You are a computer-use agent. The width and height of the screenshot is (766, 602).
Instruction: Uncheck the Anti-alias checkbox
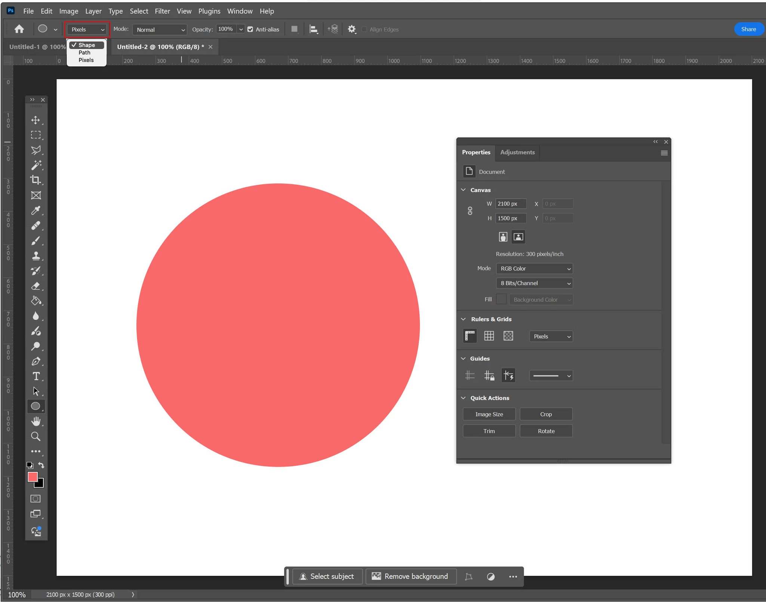pyautogui.click(x=250, y=30)
